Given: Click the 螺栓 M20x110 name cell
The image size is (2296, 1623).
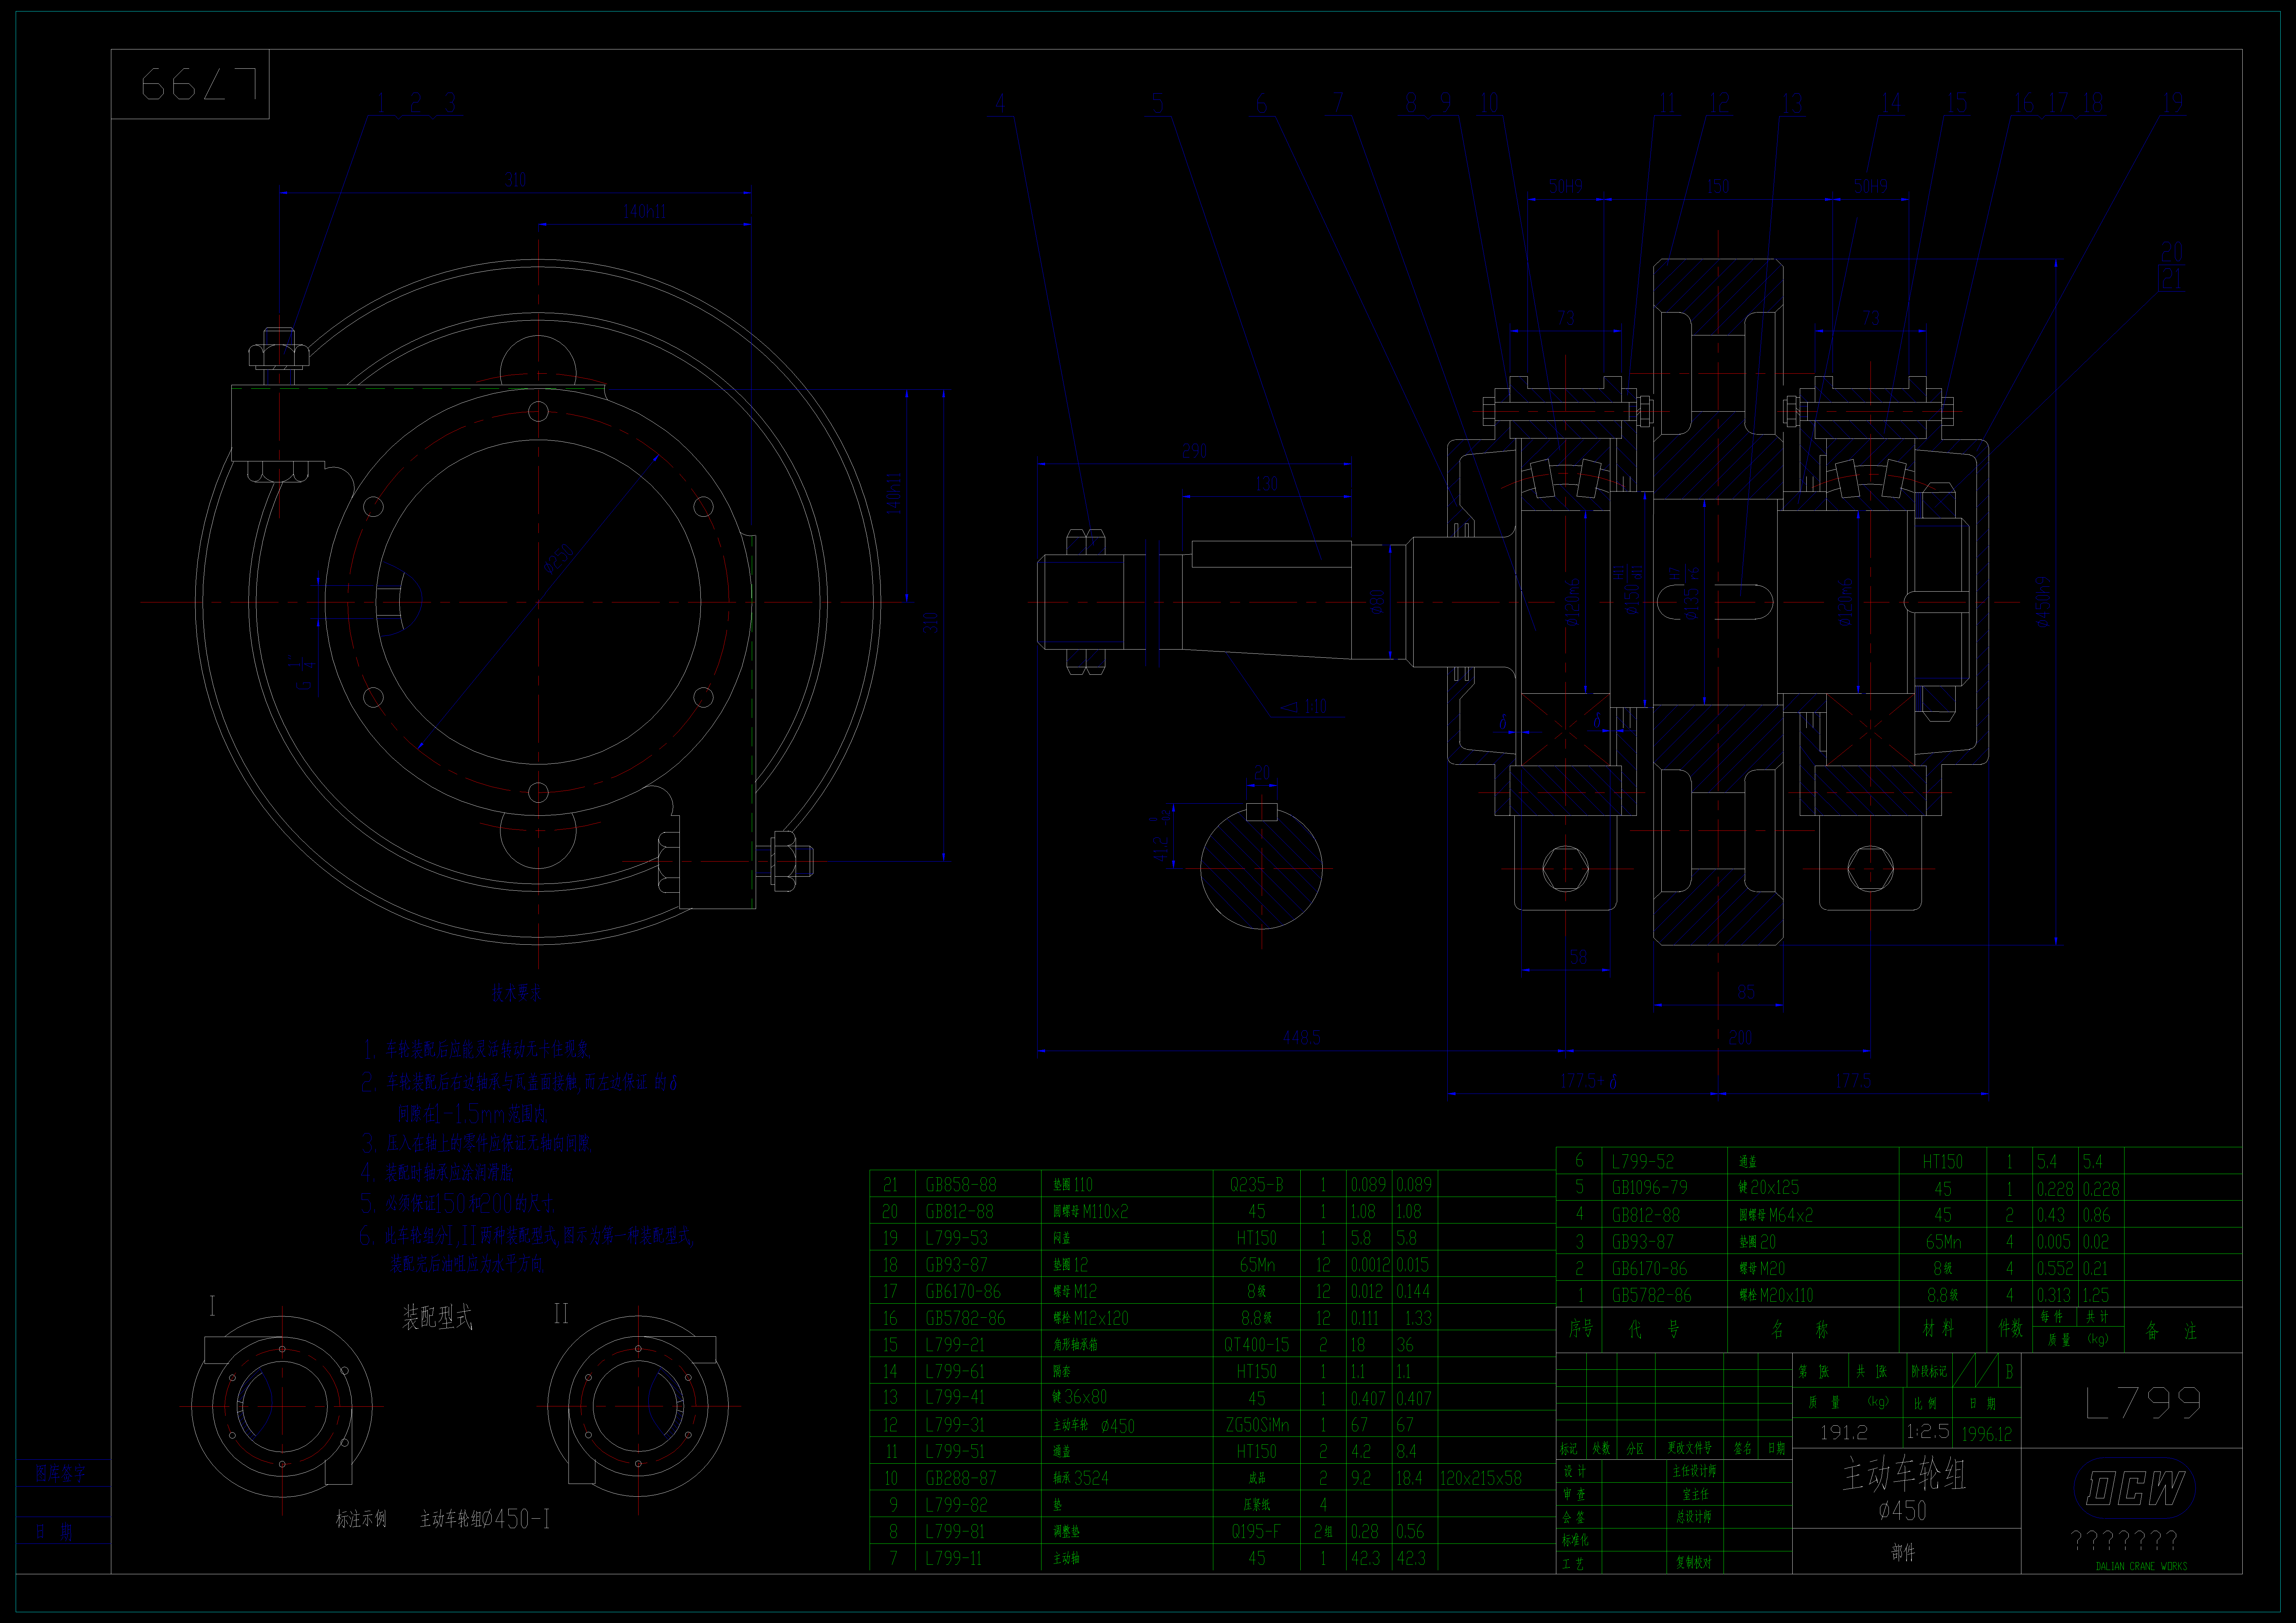Looking at the screenshot, I should [x=1776, y=1295].
